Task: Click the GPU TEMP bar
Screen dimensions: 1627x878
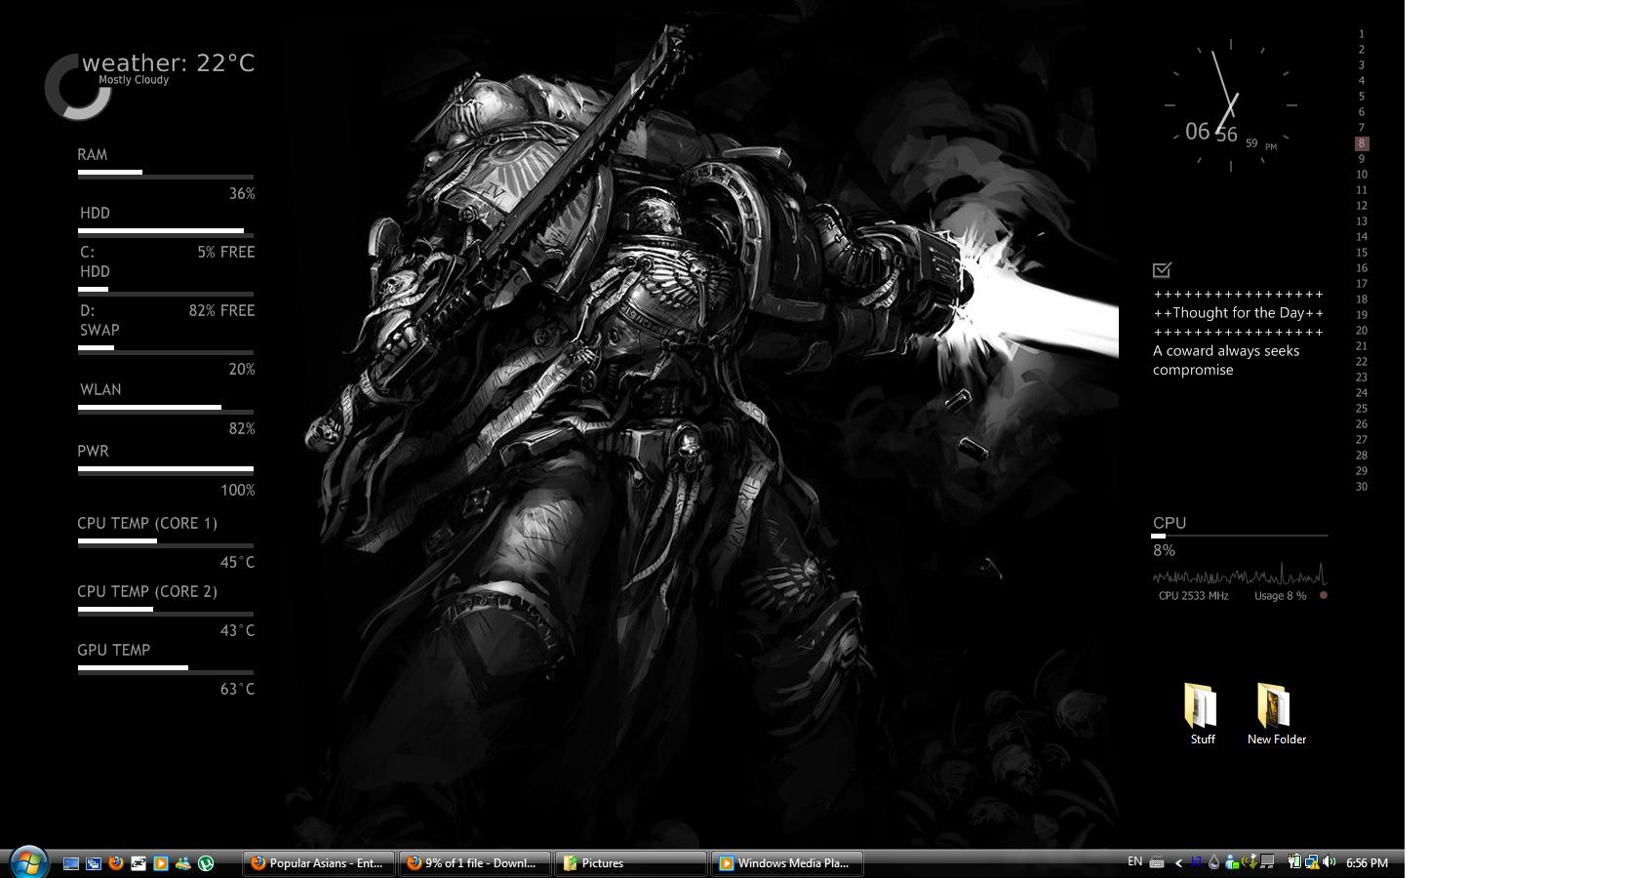Action: click(x=166, y=669)
